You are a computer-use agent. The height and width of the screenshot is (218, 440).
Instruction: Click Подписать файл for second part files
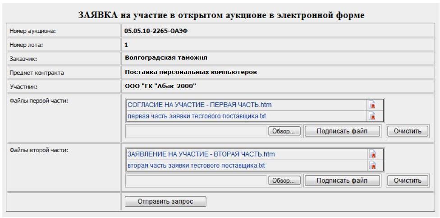pyautogui.click(x=342, y=181)
